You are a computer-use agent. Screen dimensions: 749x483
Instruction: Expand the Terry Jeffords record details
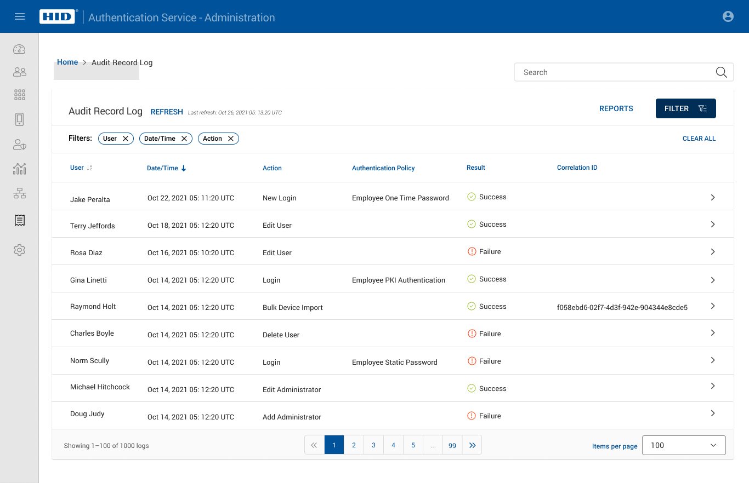click(713, 224)
